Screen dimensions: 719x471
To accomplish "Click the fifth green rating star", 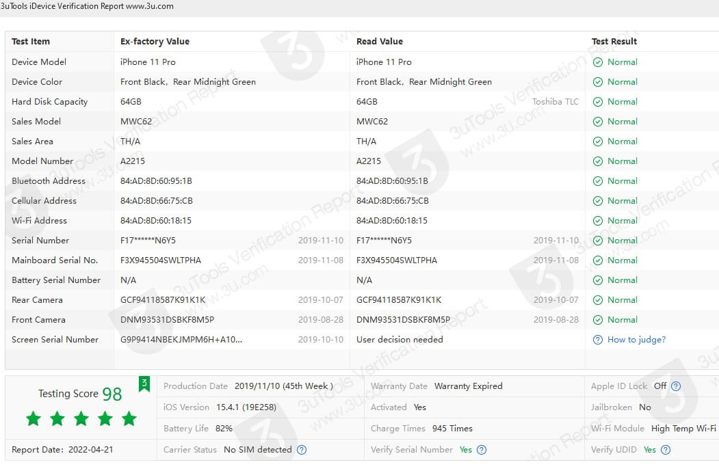I will point(129,418).
